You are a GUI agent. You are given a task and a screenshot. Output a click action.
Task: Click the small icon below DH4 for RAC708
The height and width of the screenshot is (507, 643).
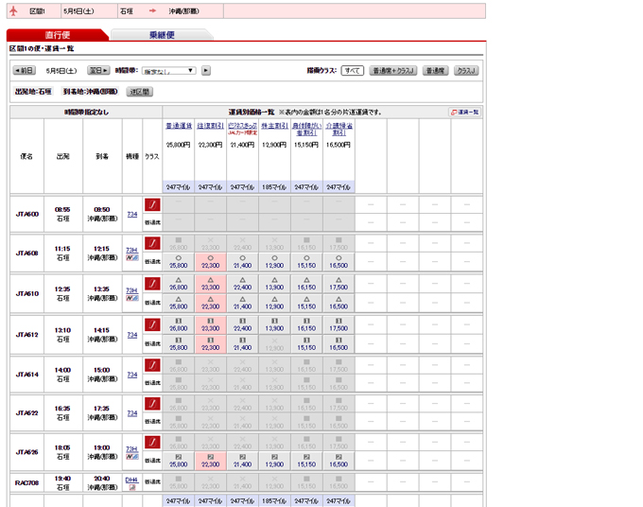[132, 487]
